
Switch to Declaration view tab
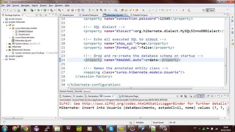[91, 96]
